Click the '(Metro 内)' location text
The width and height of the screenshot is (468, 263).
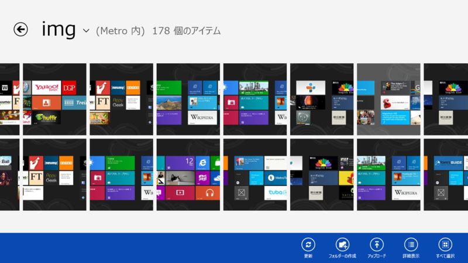(121, 31)
